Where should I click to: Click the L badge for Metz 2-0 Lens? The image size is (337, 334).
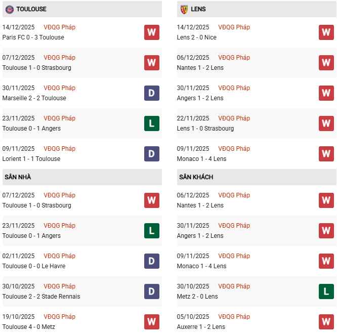(x=326, y=291)
